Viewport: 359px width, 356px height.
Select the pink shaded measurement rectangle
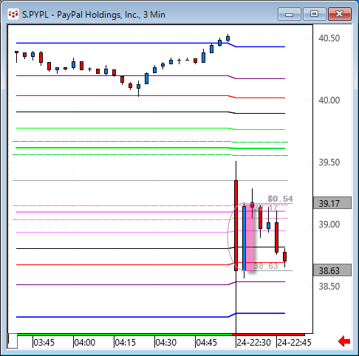(250, 238)
